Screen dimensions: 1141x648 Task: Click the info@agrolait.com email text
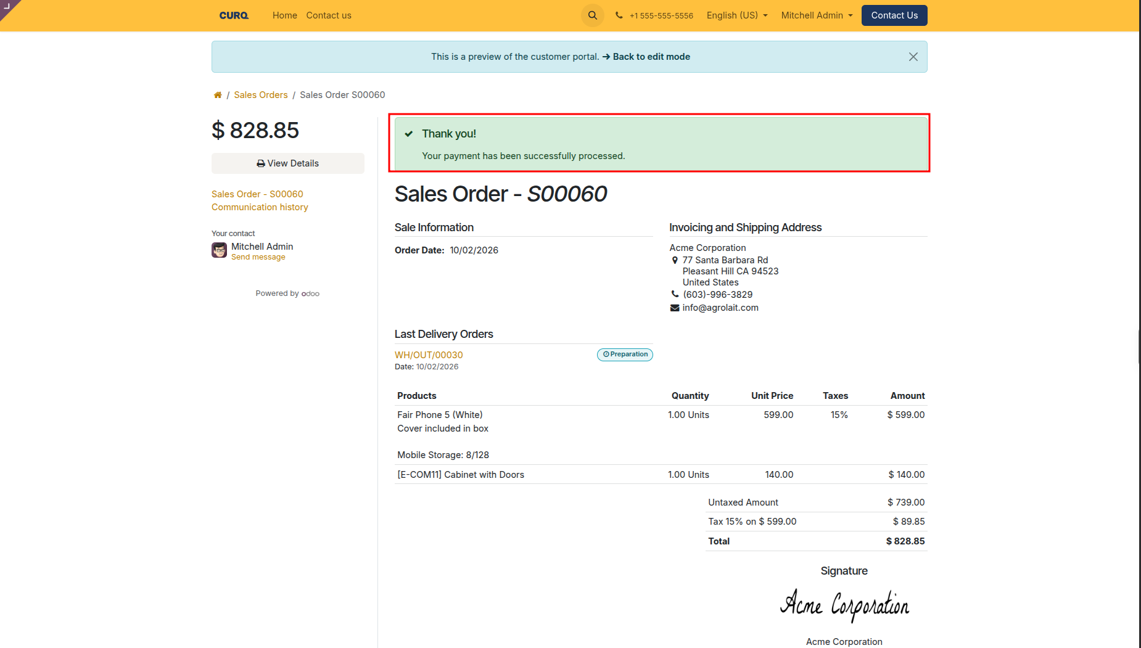point(720,308)
